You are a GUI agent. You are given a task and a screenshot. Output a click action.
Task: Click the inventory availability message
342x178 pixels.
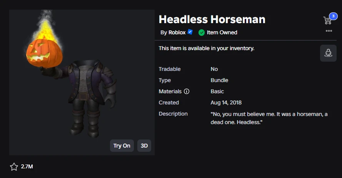click(x=207, y=48)
